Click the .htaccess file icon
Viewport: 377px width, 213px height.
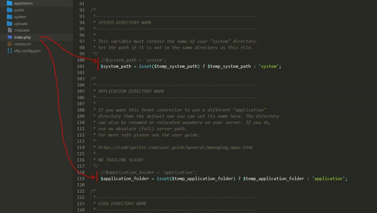10,30
